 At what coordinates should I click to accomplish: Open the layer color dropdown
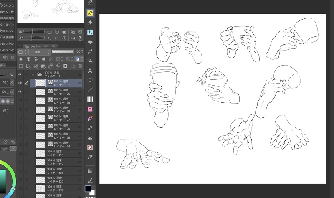[79, 59]
